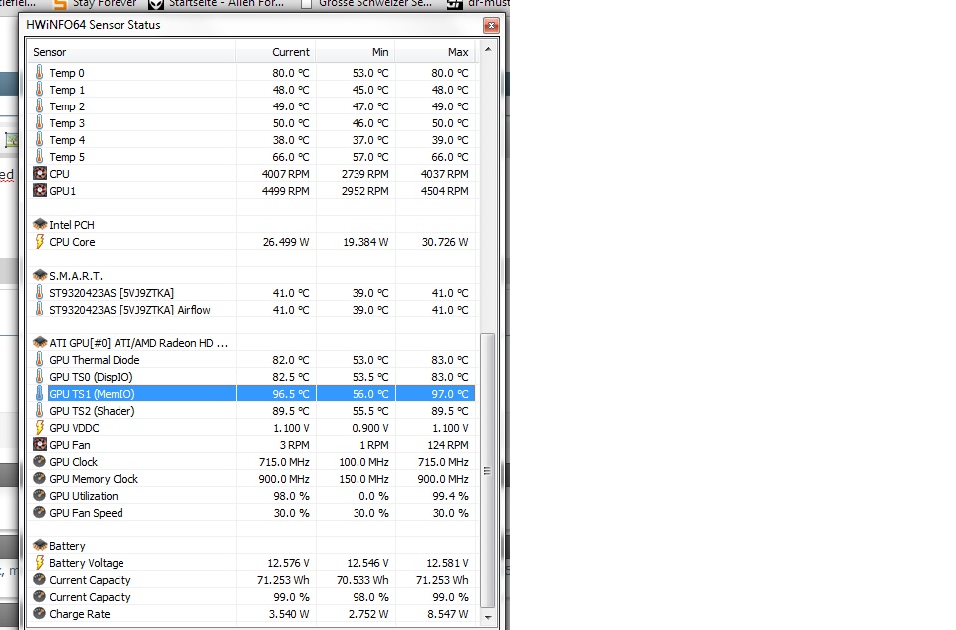Click the thermometer icon of highlighted GPU TS1 row

click(x=39, y=393)
